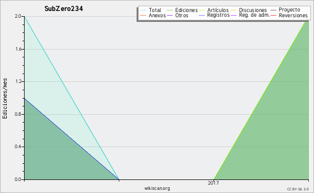Click the CC BY-SA 3.0 license text
314x193 pixels.
(298, 189)
